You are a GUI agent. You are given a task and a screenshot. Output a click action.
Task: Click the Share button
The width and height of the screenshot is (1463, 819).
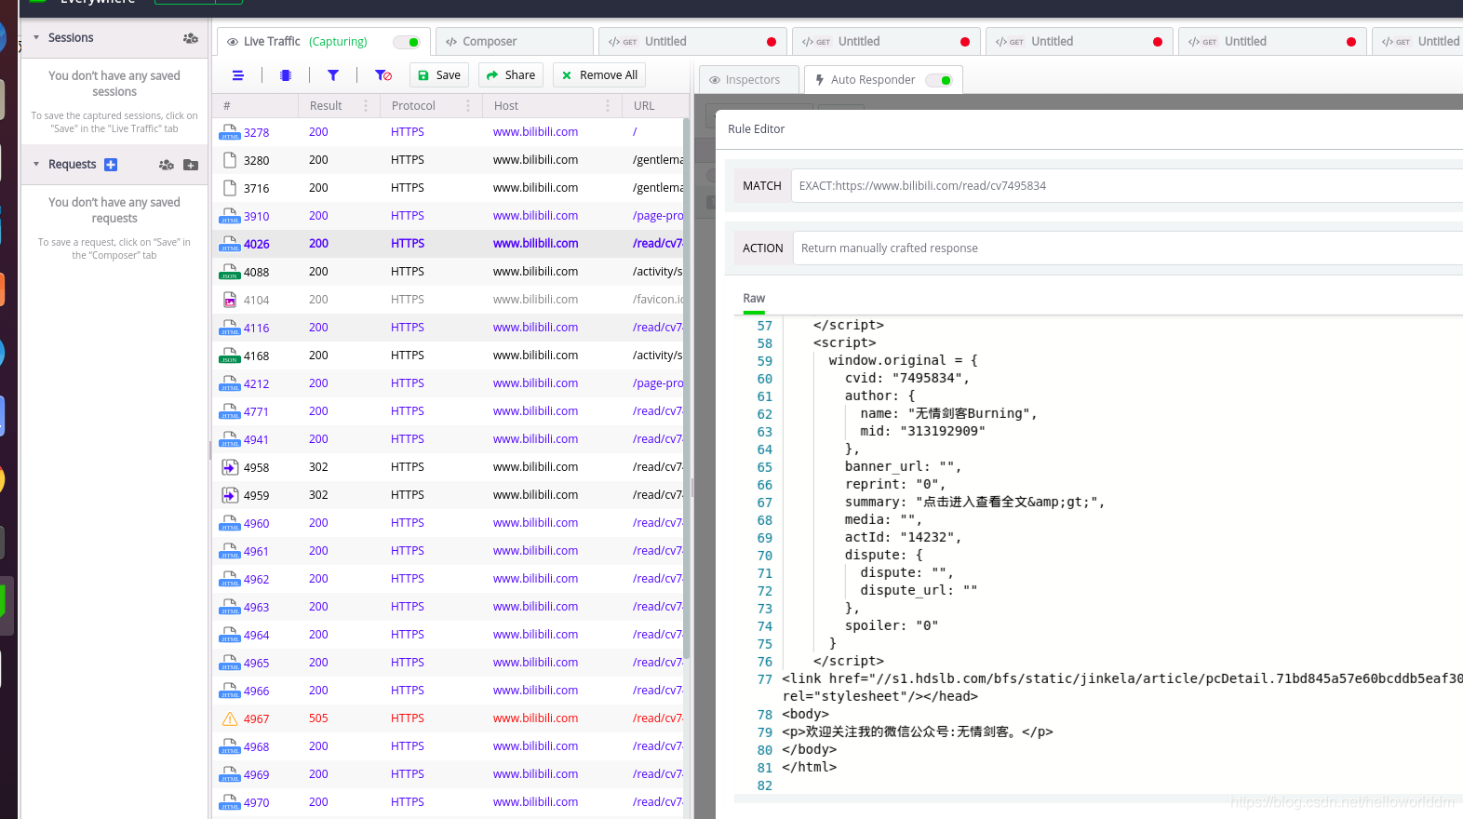(x=511, y=75)
